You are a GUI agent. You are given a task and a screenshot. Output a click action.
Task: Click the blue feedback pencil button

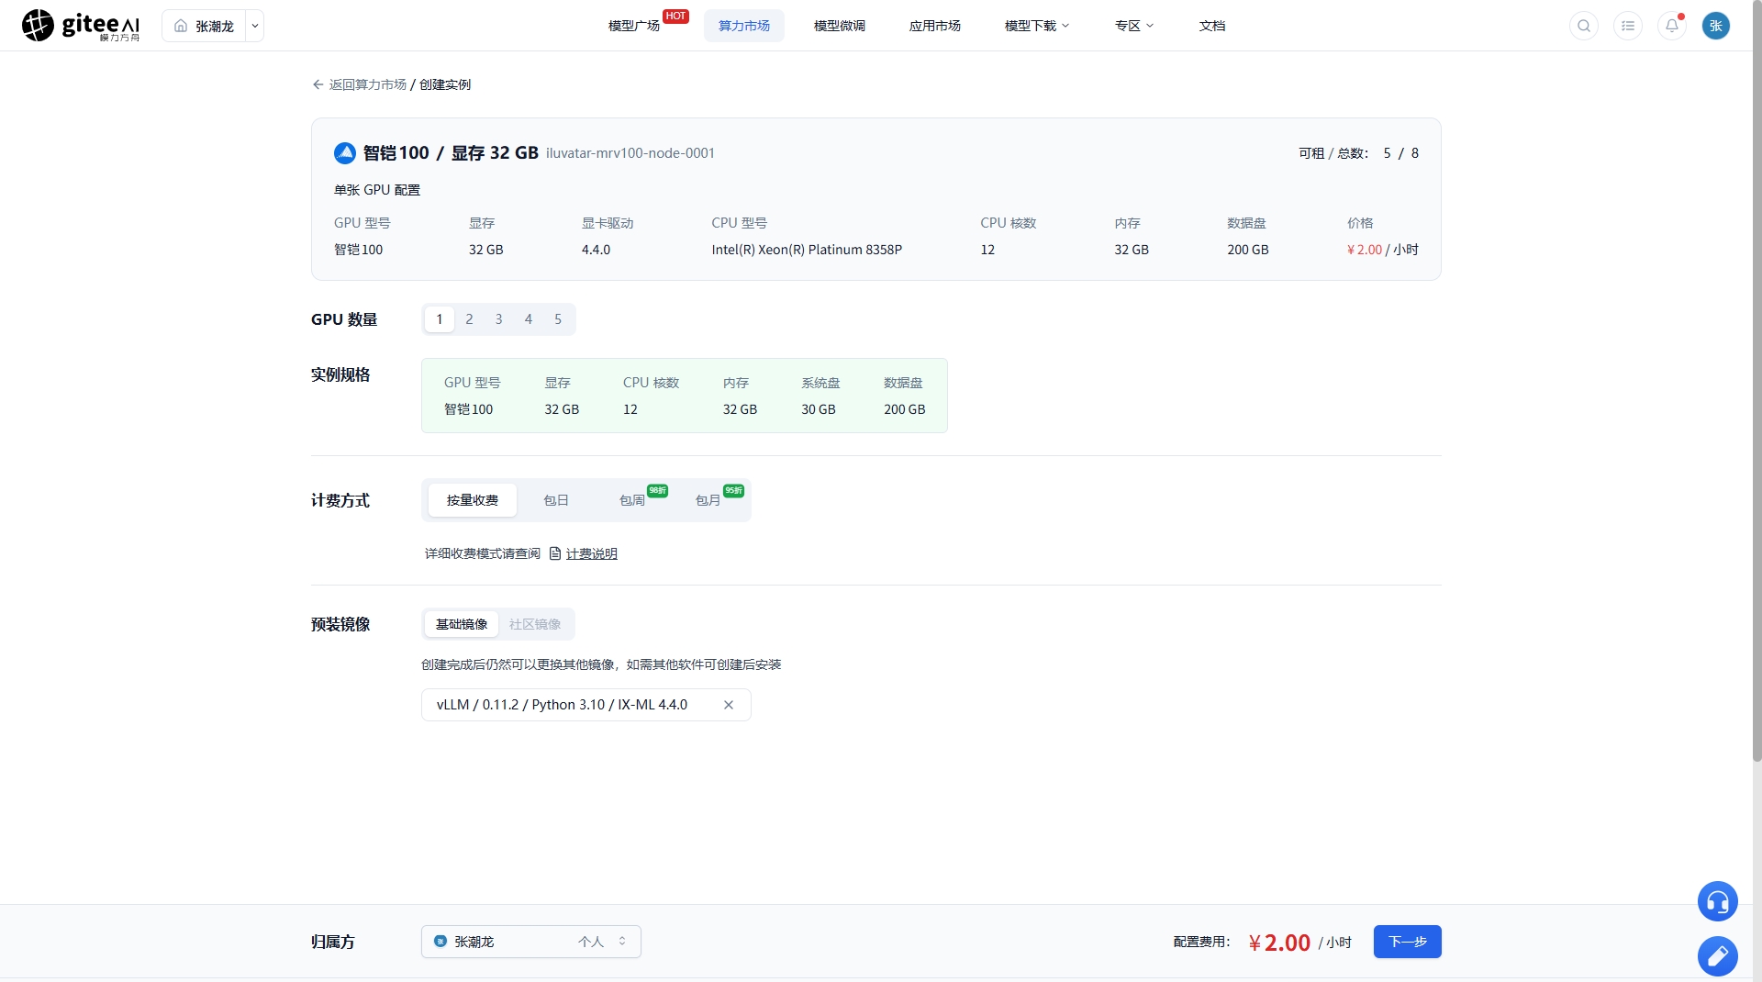tap(1718, 956)
